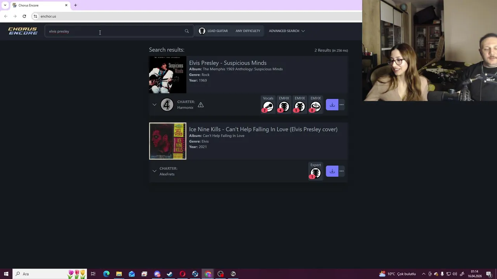
Task: Open Microsoft Edge from the taskbar
Action: (106, 274)
